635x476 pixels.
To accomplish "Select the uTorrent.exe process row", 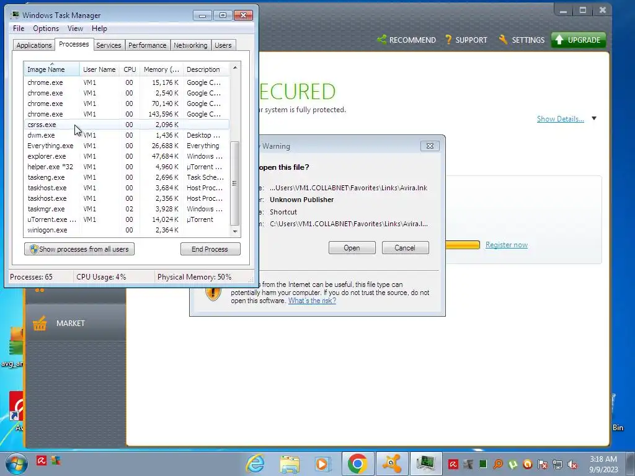I will [127, 219].
